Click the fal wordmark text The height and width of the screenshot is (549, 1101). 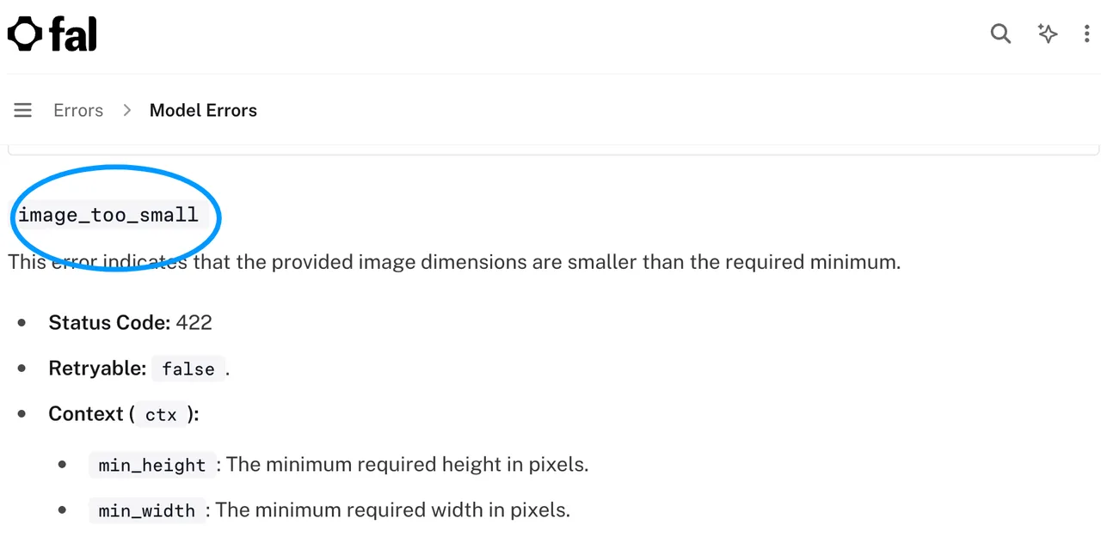(x=73, y=34)
